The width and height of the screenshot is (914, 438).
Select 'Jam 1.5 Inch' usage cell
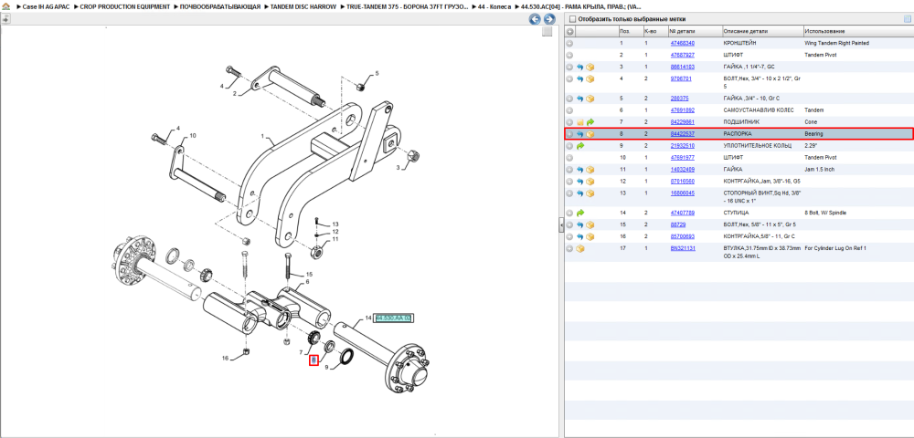[819, 170]
